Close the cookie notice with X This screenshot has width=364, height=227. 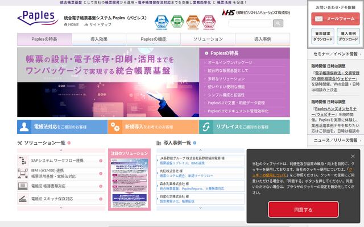(353, 157)
